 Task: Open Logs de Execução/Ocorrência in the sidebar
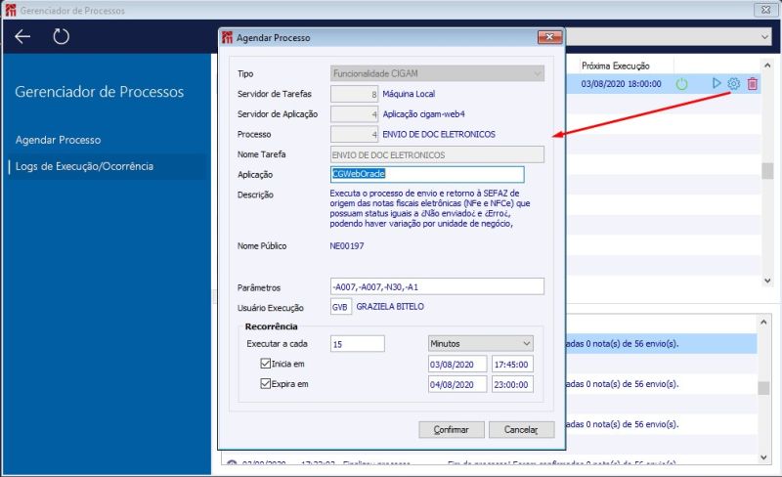pos(84,166)
